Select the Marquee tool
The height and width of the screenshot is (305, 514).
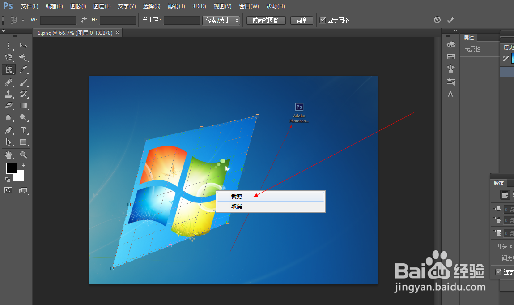8,46
